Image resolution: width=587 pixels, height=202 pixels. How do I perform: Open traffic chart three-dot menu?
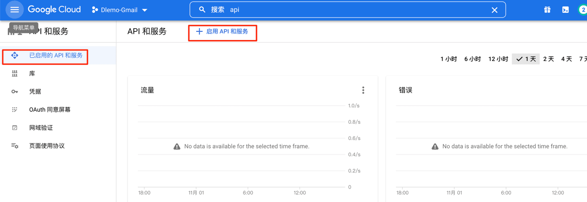click(363, 90)
